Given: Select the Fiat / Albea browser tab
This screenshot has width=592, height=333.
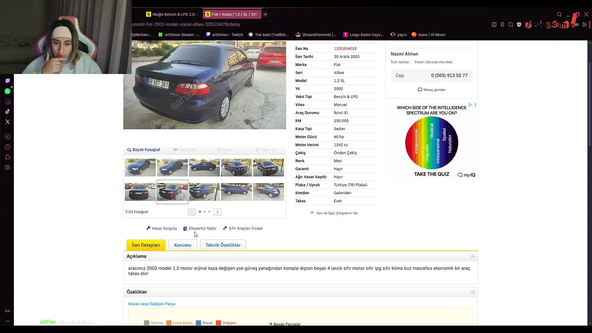Looking at the screenshot, I should [231, 14].
